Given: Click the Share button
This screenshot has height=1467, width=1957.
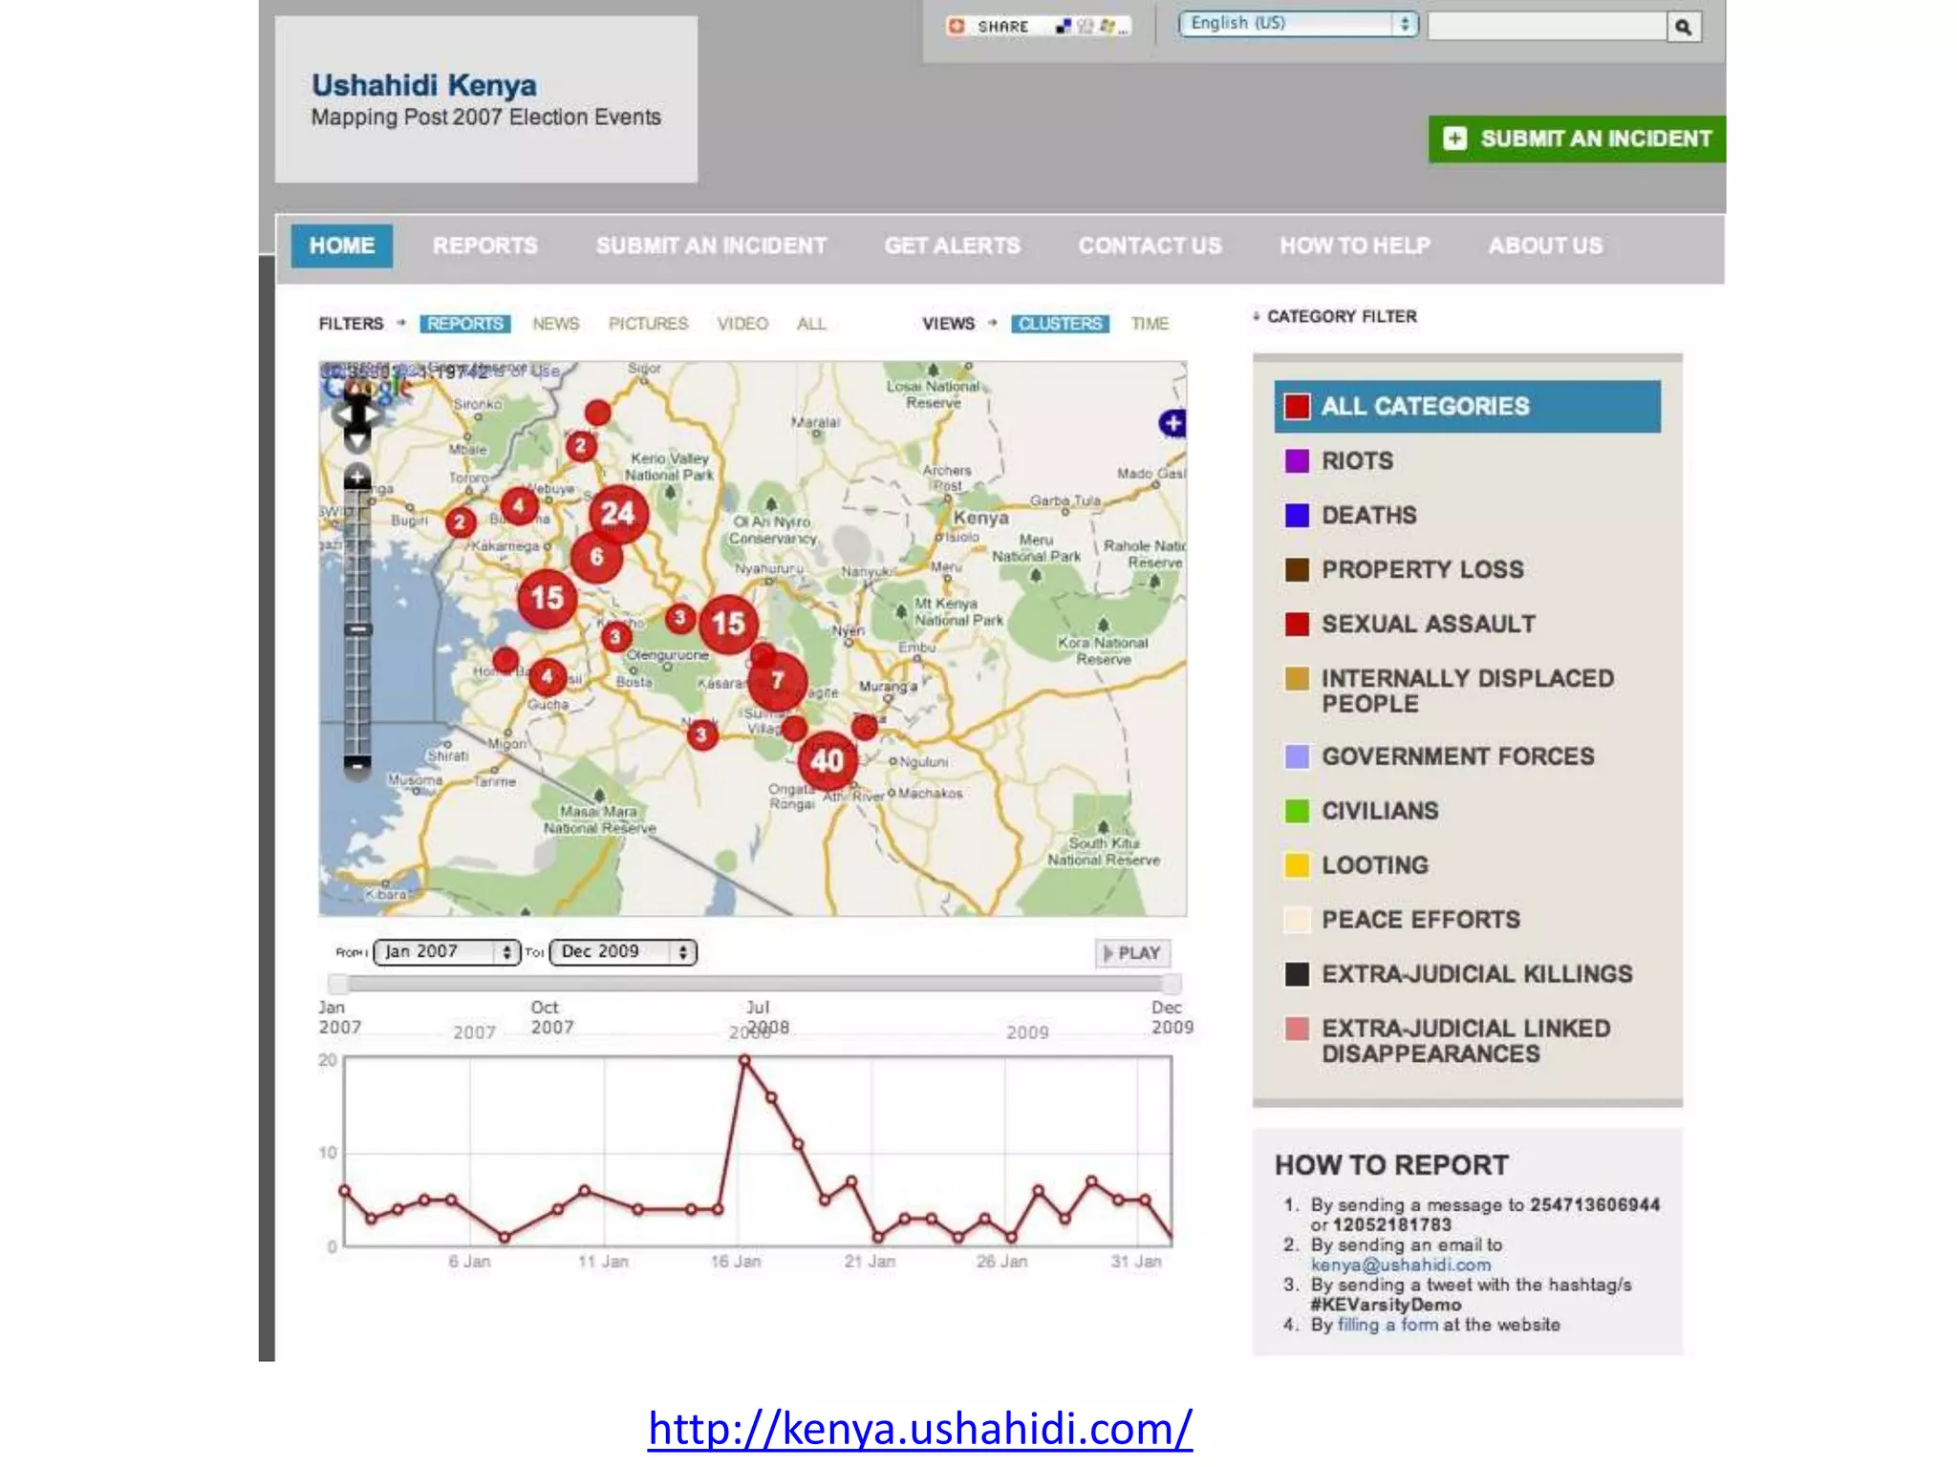Looking at the screenshot, I should [1038, 26].
